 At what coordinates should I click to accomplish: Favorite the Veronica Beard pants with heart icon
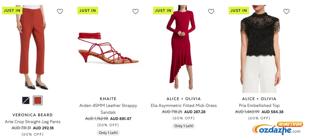click(60, 12)
